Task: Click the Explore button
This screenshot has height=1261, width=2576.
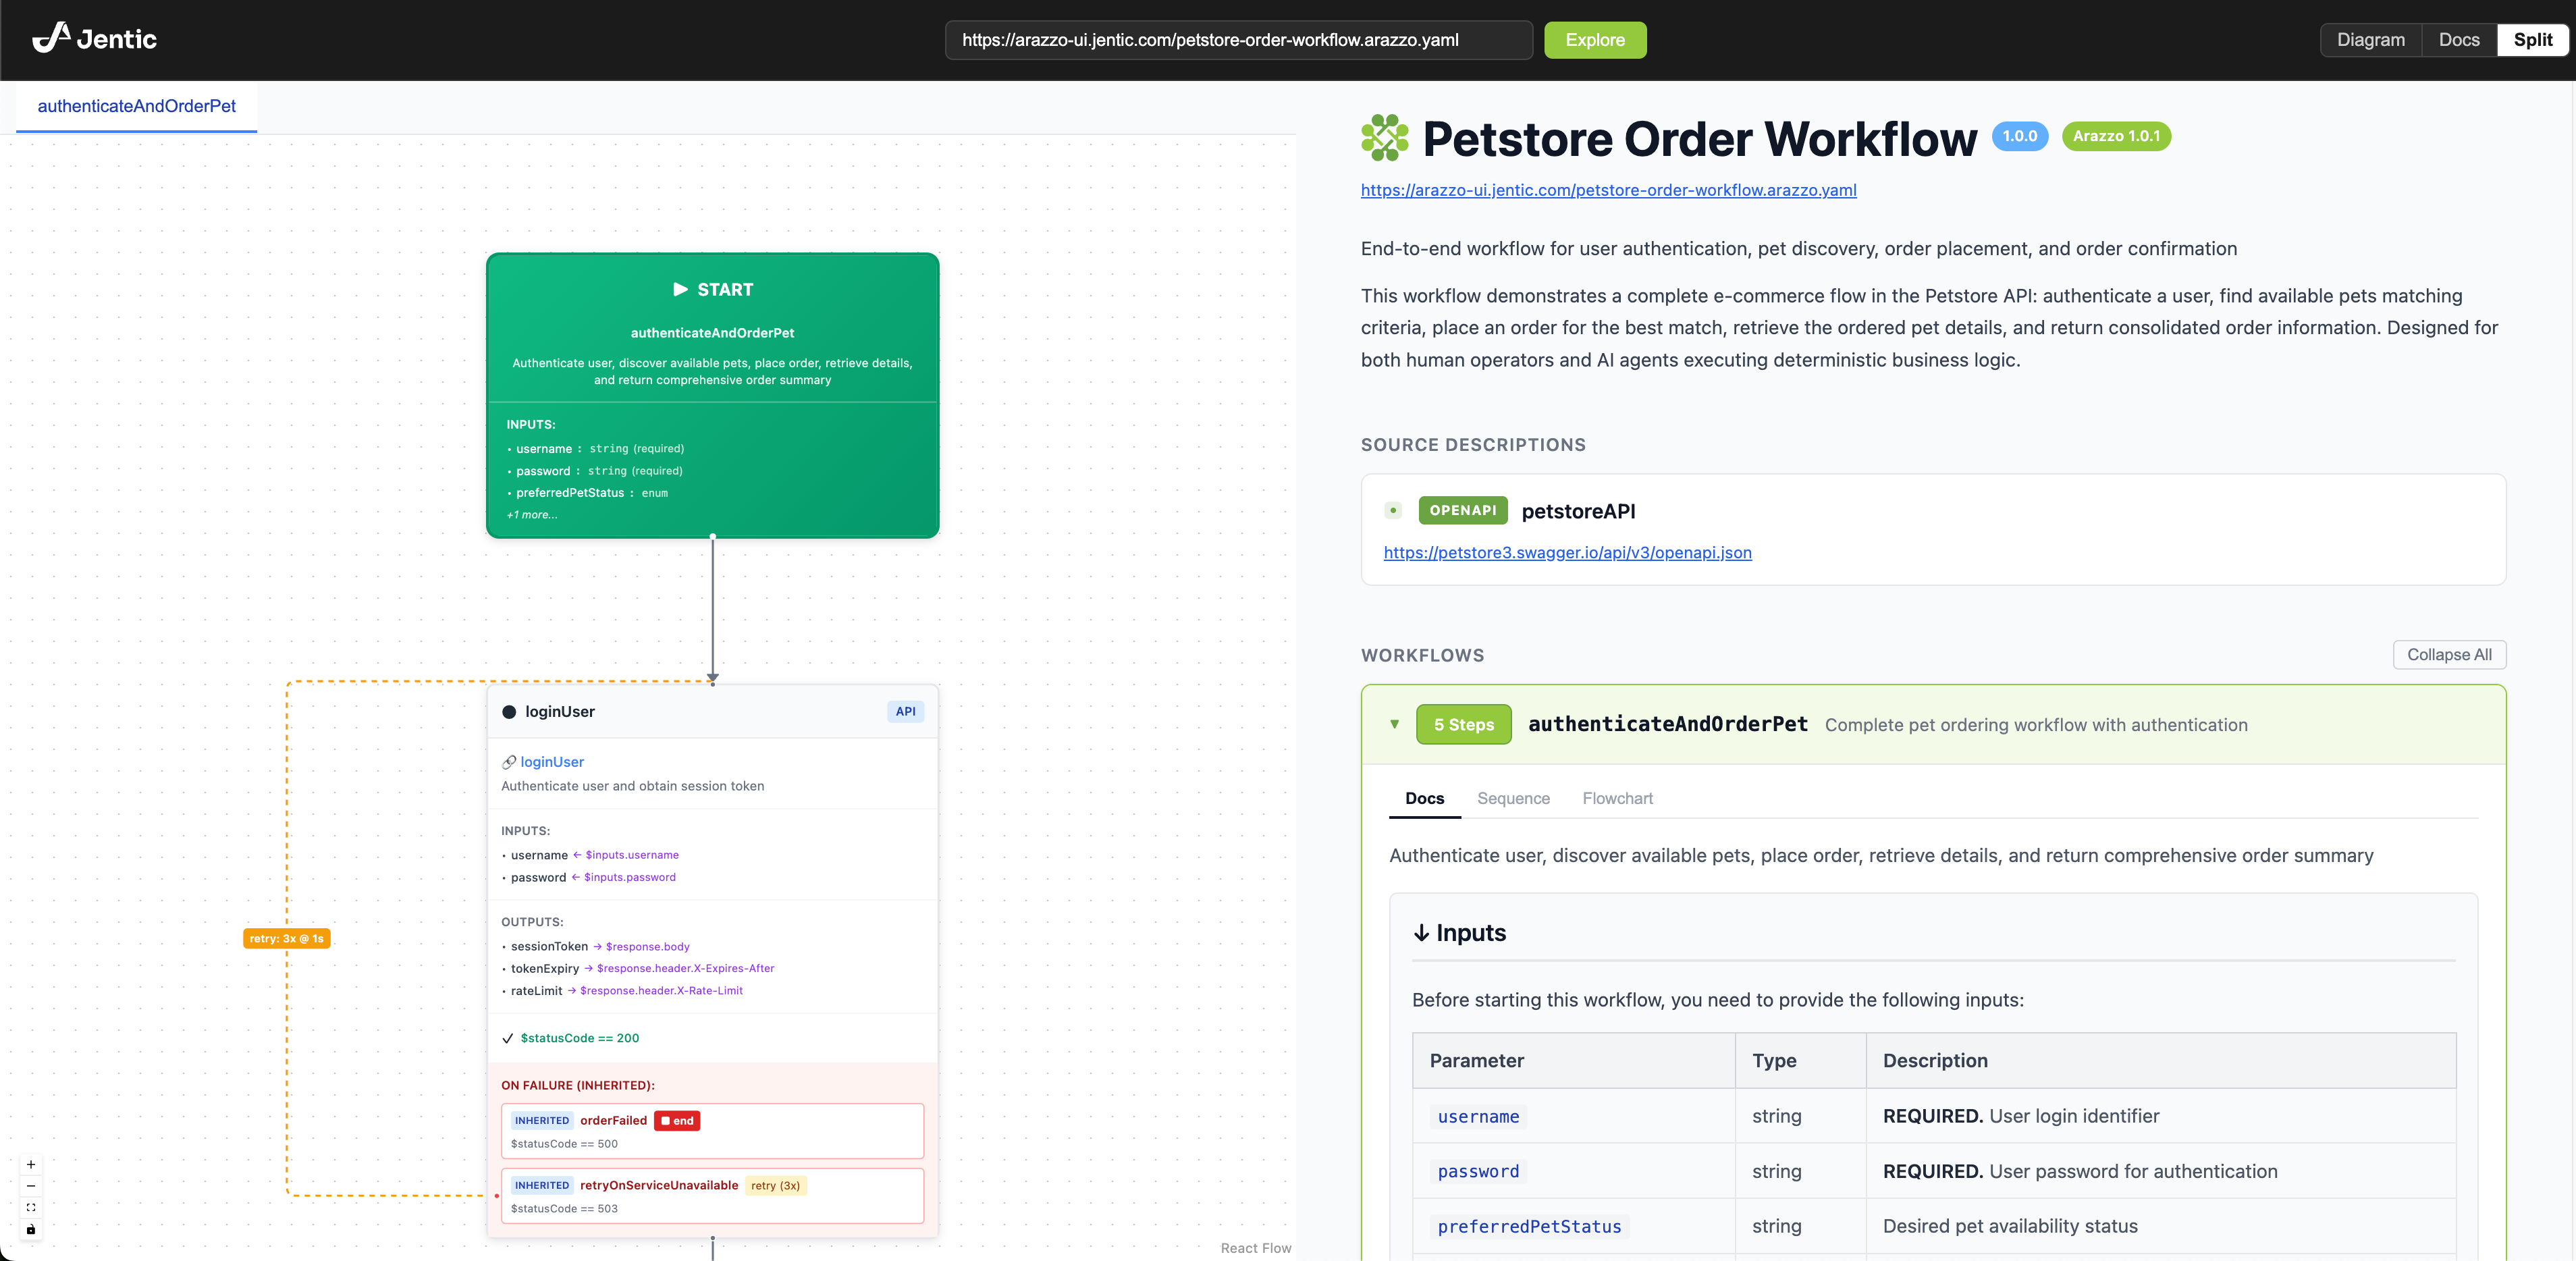Action: [1594, 40]
